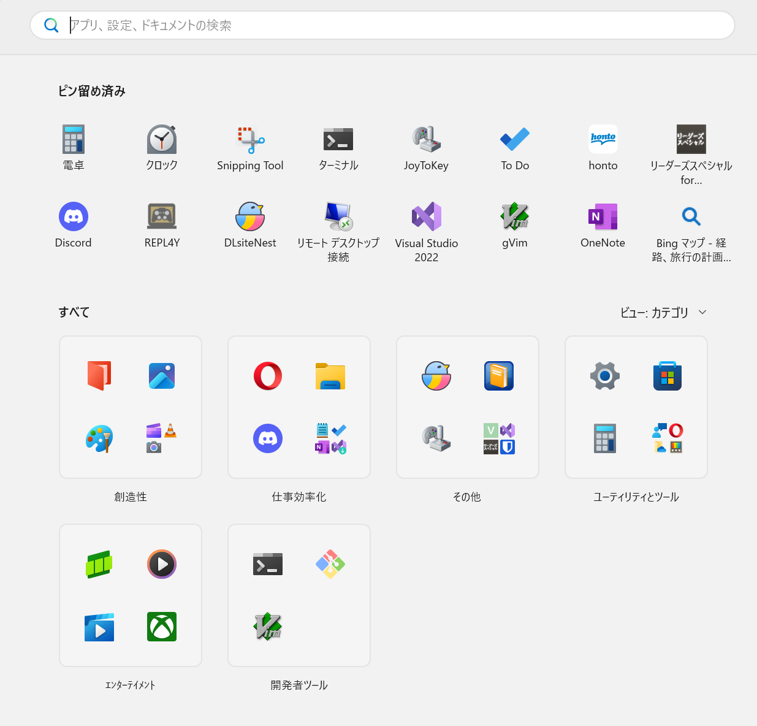Launch Paint from the 創造性 category

(99, 439)
